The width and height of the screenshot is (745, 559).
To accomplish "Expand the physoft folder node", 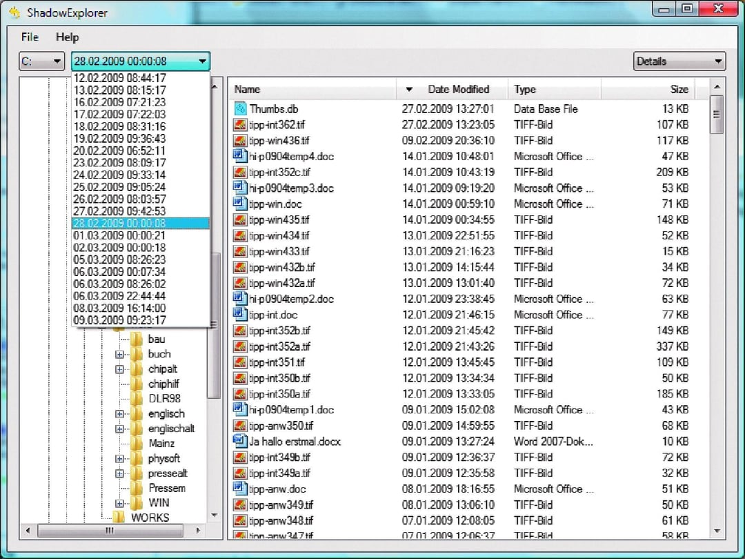I will pos(119,459).
